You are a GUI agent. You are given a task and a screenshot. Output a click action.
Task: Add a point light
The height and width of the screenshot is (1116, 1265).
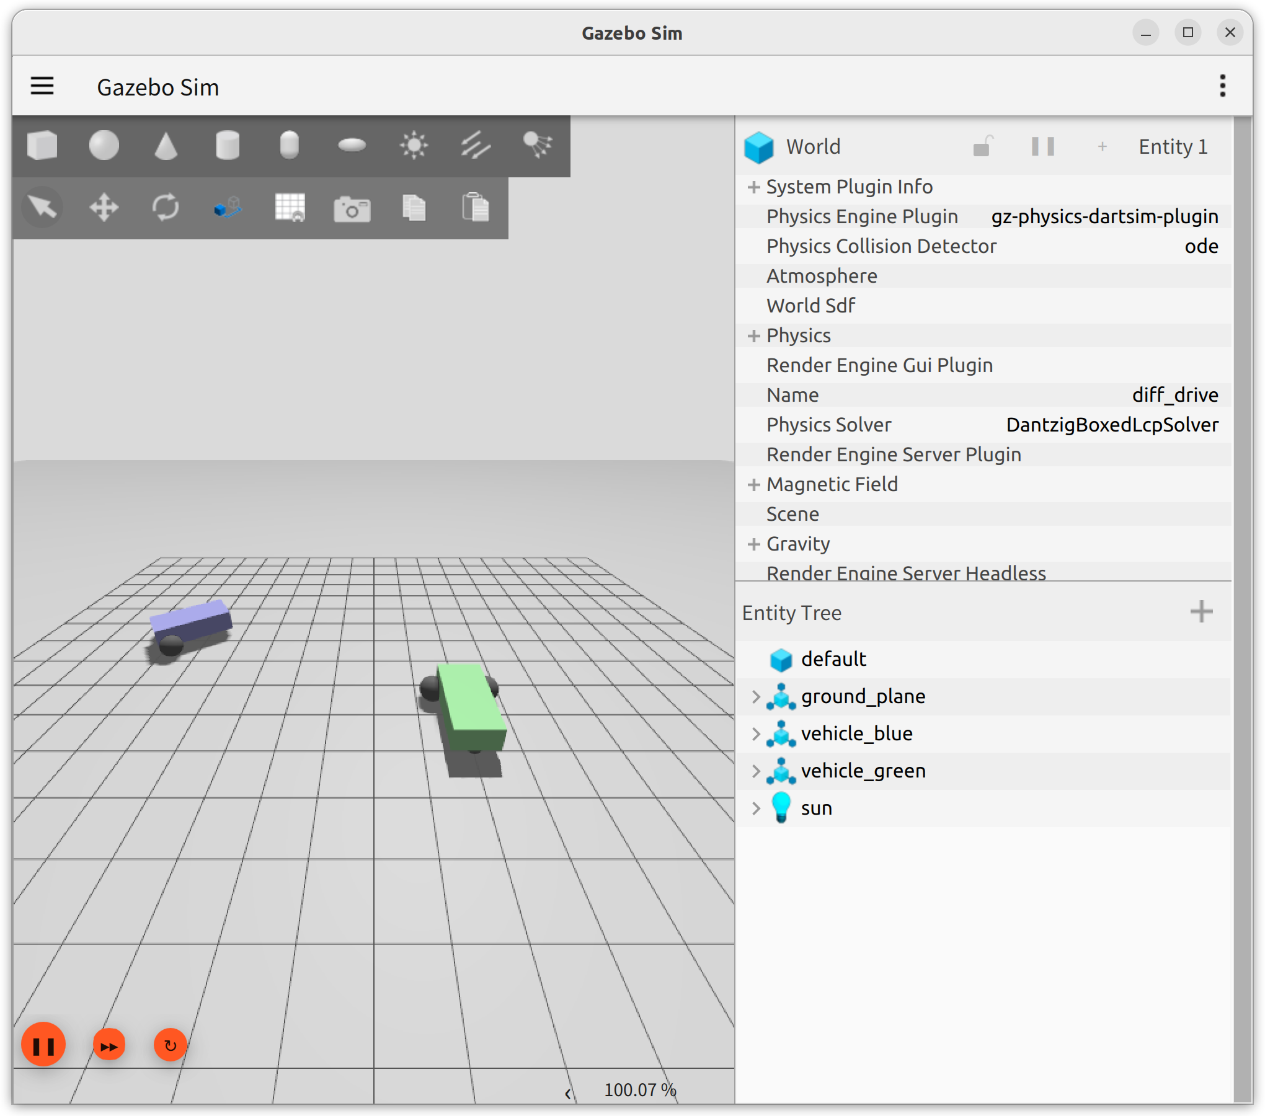point(414,146)
